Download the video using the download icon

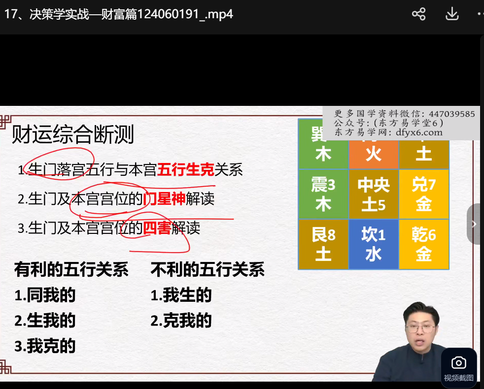click(x=452, y=14)
